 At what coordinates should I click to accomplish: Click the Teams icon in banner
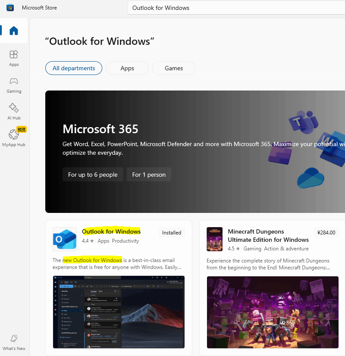pos(304,122)
